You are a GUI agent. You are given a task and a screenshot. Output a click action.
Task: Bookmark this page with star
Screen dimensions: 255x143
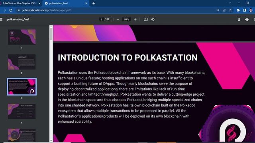click(230, 10)
